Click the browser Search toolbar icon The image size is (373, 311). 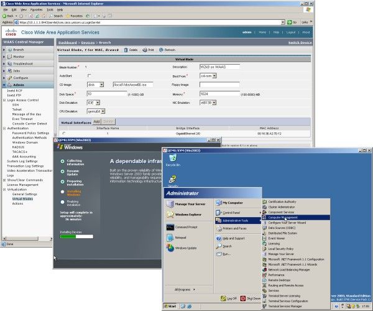[50, 16]
